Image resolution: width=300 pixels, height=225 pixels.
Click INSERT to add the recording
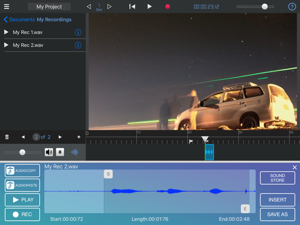277,200
